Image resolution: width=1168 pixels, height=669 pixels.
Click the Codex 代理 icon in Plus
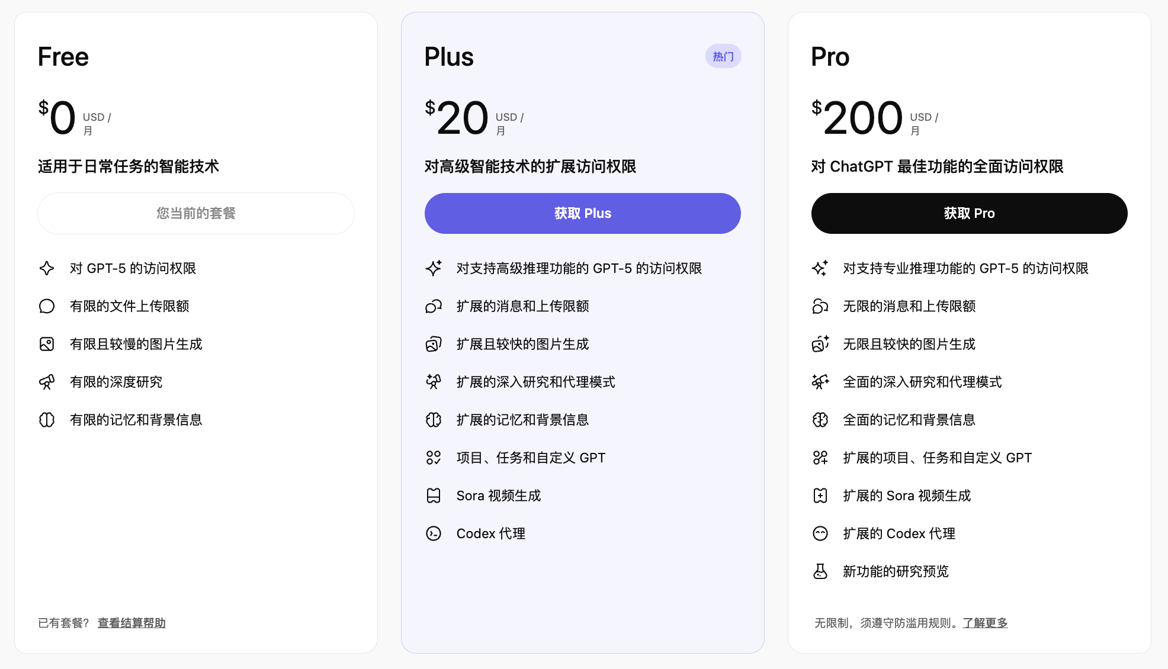(434, 533)
